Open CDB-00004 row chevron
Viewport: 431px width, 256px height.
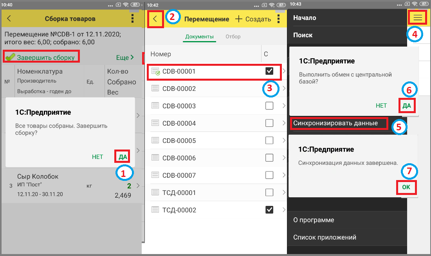pos(284,123)
